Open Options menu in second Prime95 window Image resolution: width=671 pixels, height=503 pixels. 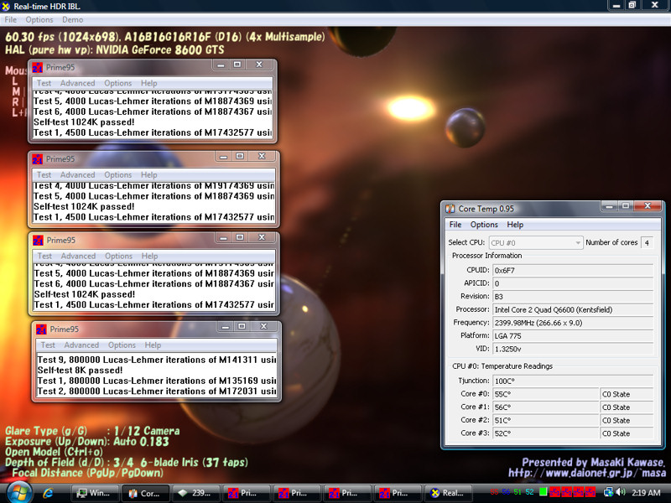point(118,174)
